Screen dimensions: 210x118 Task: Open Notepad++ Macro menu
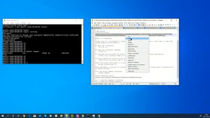click(x=130, y=23)
